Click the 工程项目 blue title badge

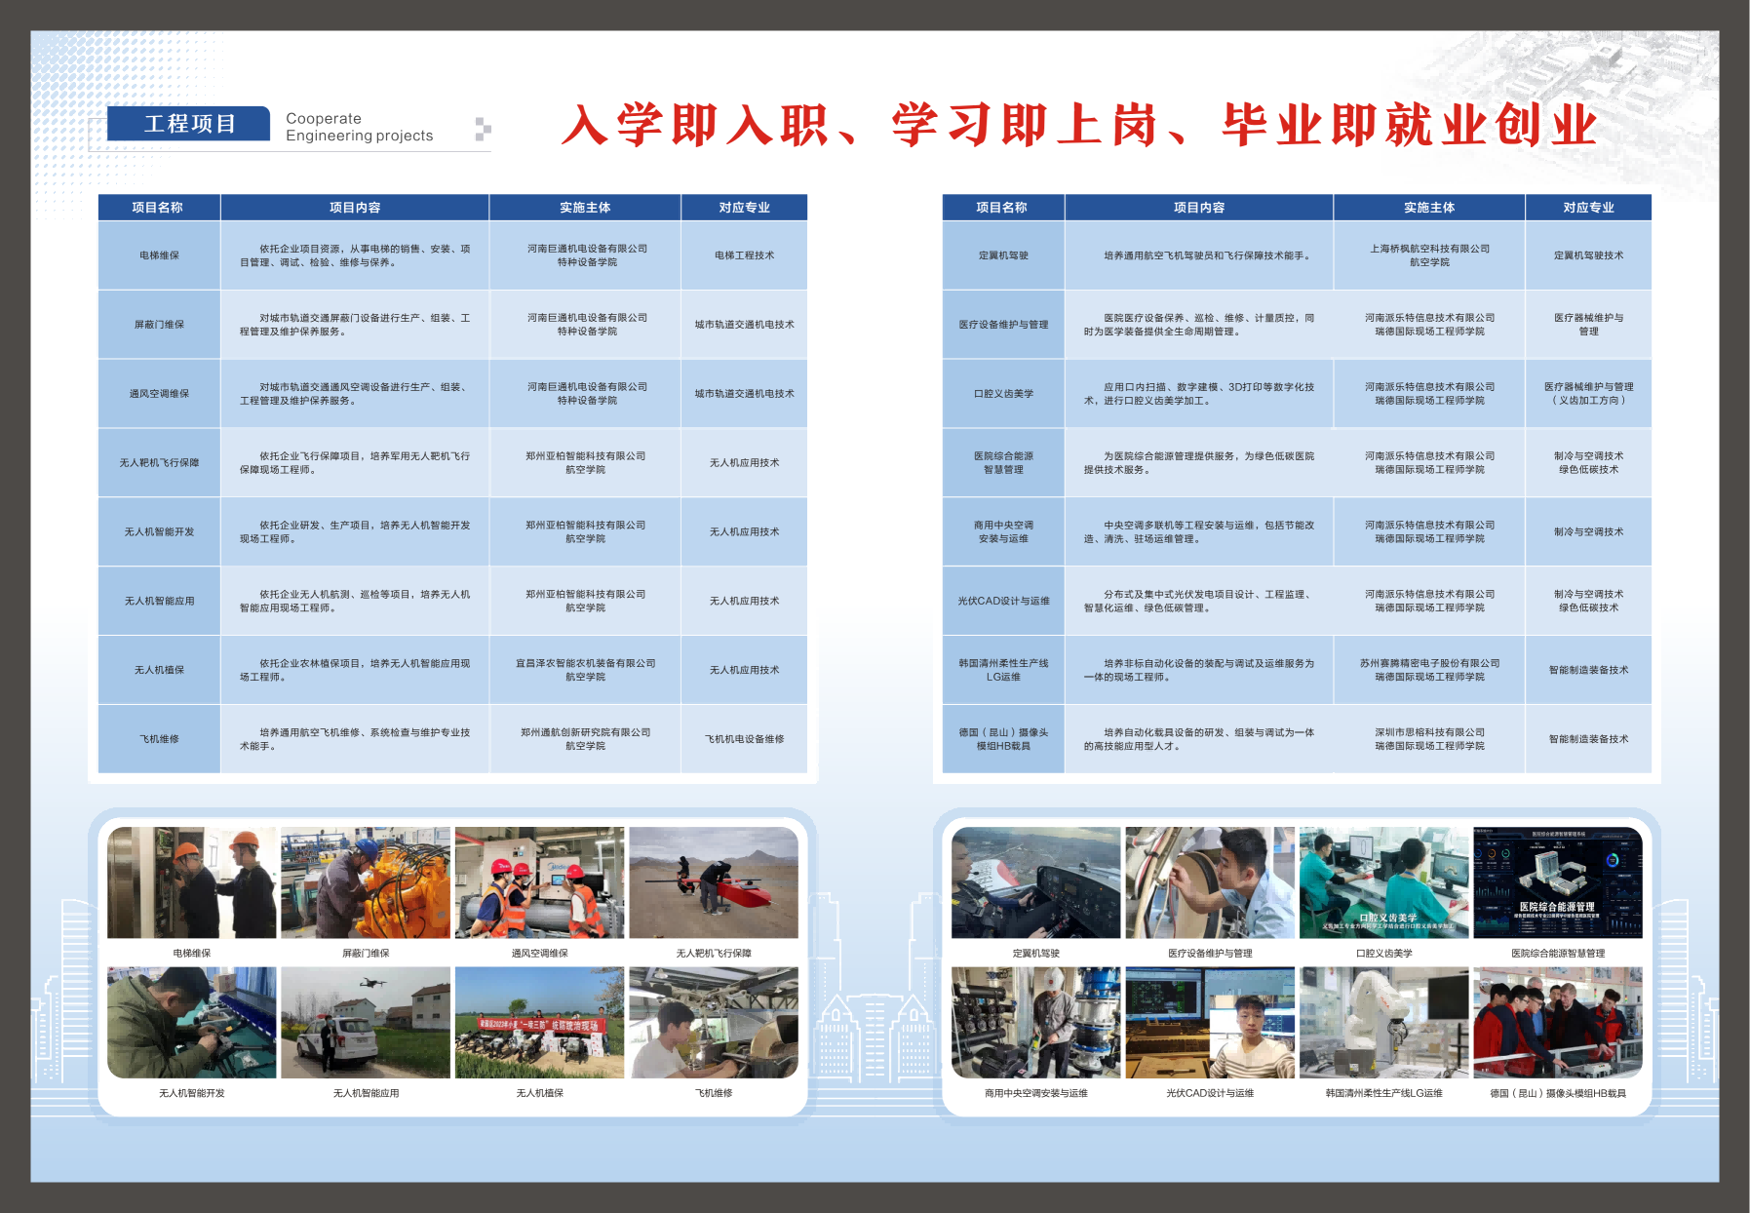tap(188, 124)
